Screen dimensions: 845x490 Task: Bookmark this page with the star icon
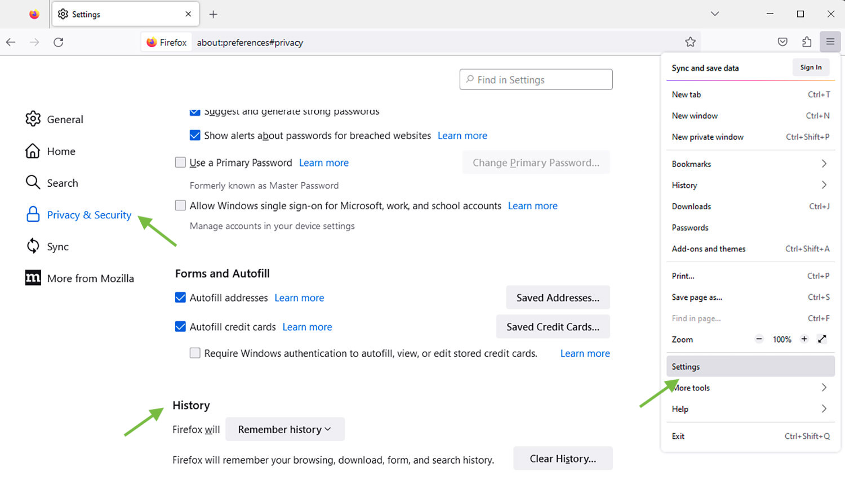[690, 42]
